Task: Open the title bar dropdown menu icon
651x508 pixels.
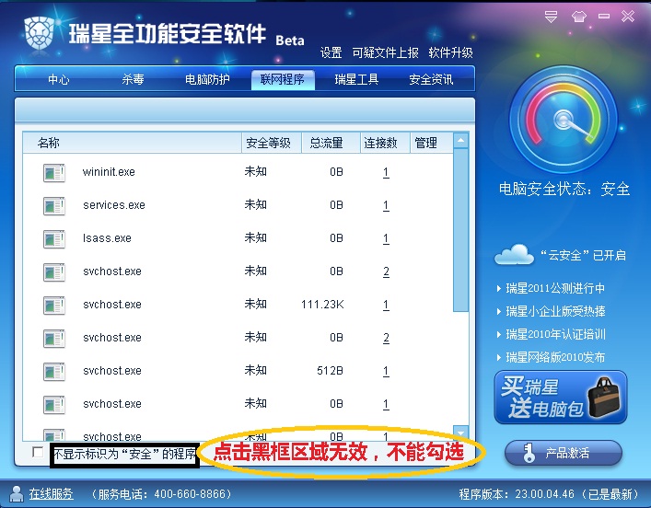Action: 551,17
